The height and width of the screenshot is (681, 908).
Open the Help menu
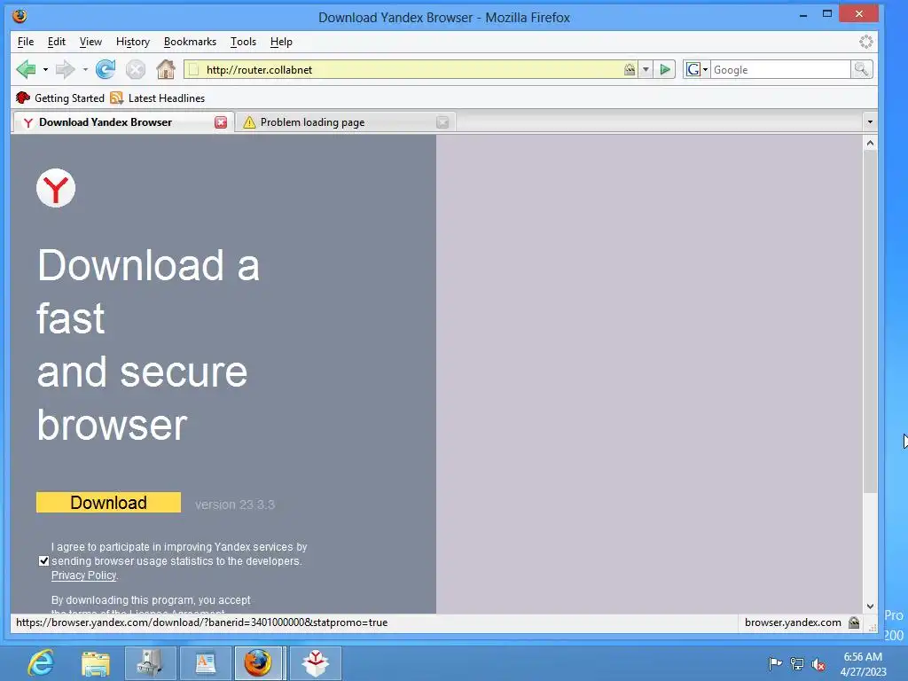[x=281, y=42]
